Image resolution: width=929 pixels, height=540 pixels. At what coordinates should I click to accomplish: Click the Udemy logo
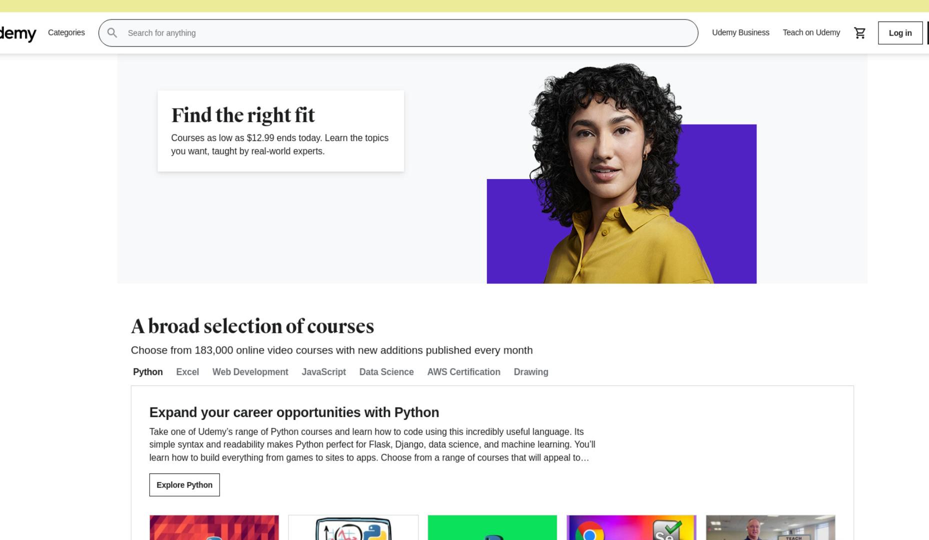pos(17,33)
